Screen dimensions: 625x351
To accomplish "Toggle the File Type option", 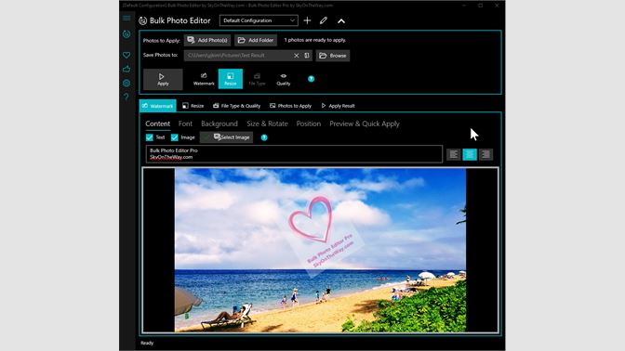I will (257, 79).
